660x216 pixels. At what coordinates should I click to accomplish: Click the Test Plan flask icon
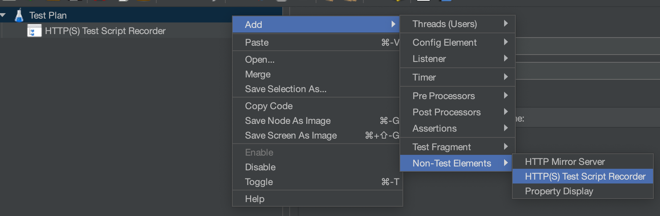pos(19,15)
